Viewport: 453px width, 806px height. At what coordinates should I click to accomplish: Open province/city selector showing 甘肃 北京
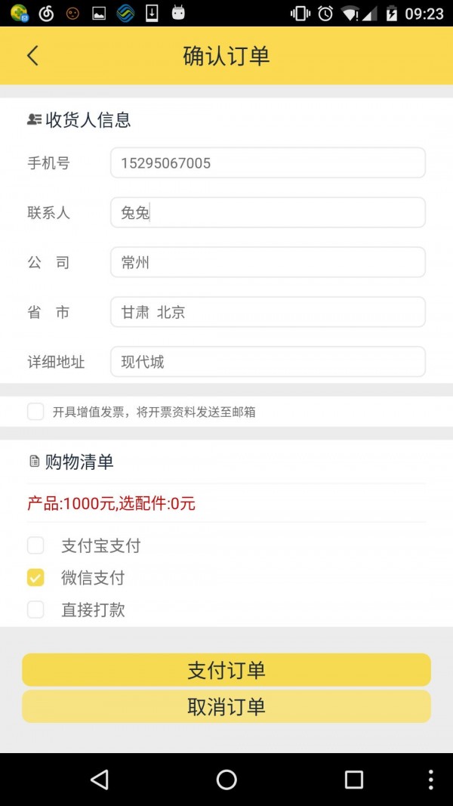coord(267,312)
